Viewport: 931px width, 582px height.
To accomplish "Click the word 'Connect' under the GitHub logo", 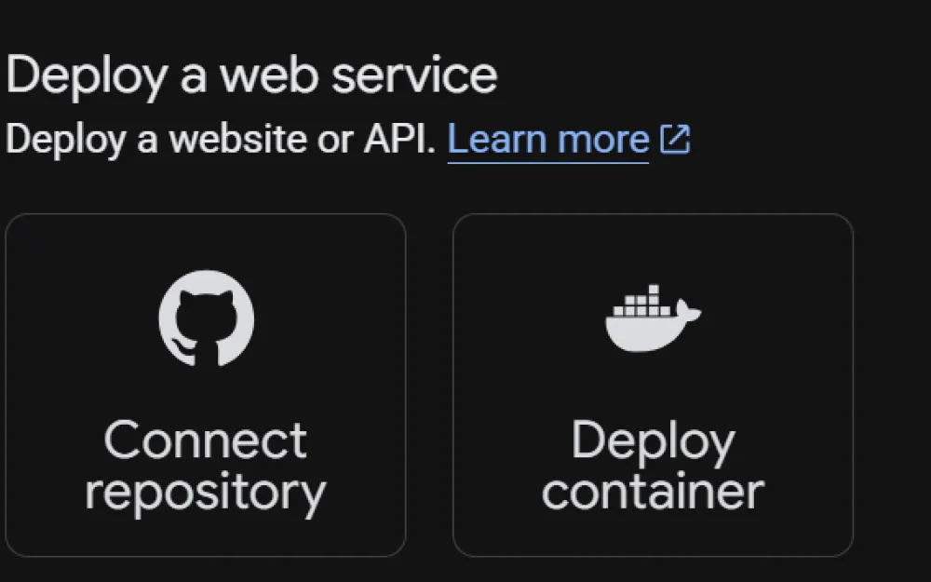I will click(206, 440).
